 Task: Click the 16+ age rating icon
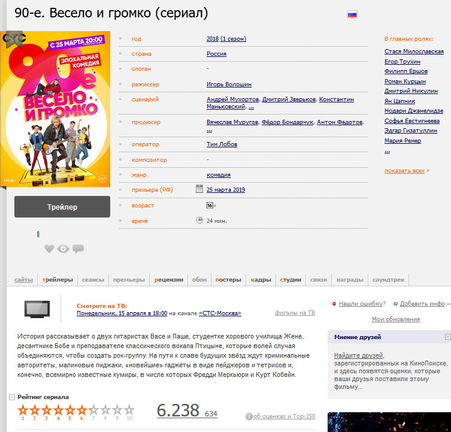[210, 206]
